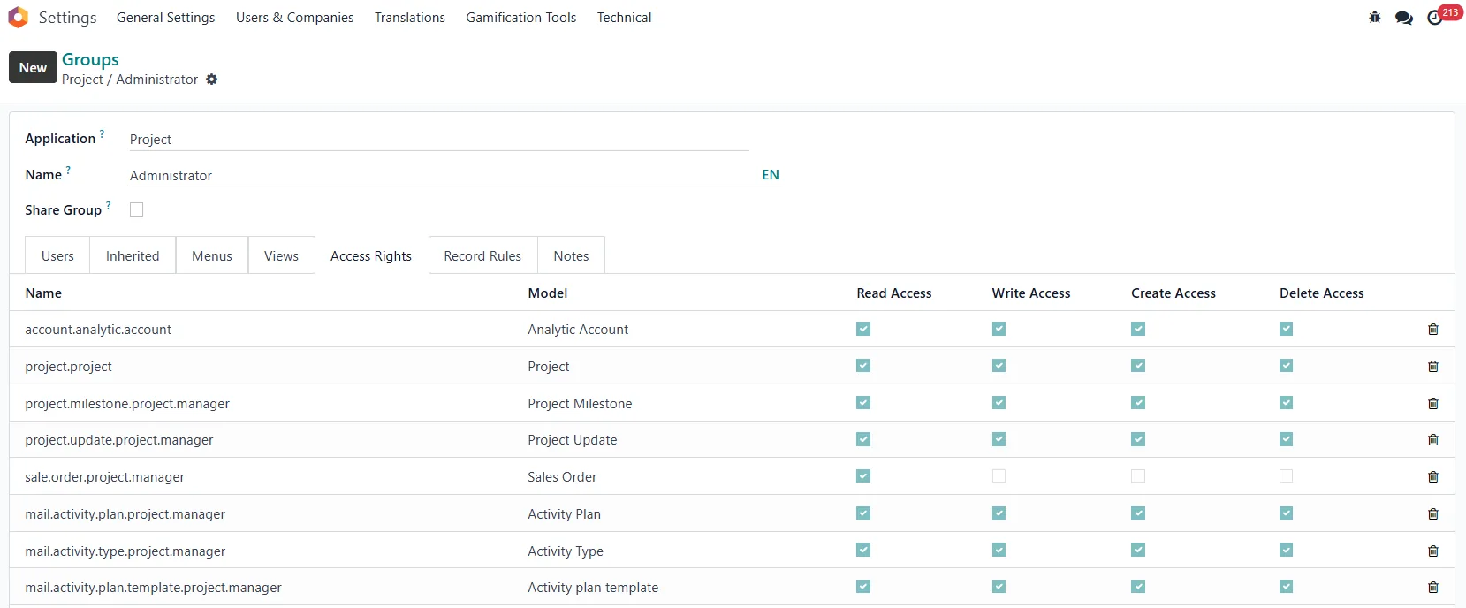Sort by the Create Access column header
The image size is (1466, 608).
1173,293
